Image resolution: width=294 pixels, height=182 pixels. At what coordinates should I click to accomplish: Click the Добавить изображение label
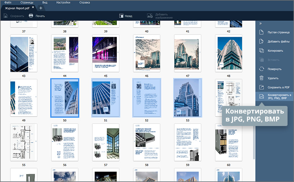coord(164,16)
